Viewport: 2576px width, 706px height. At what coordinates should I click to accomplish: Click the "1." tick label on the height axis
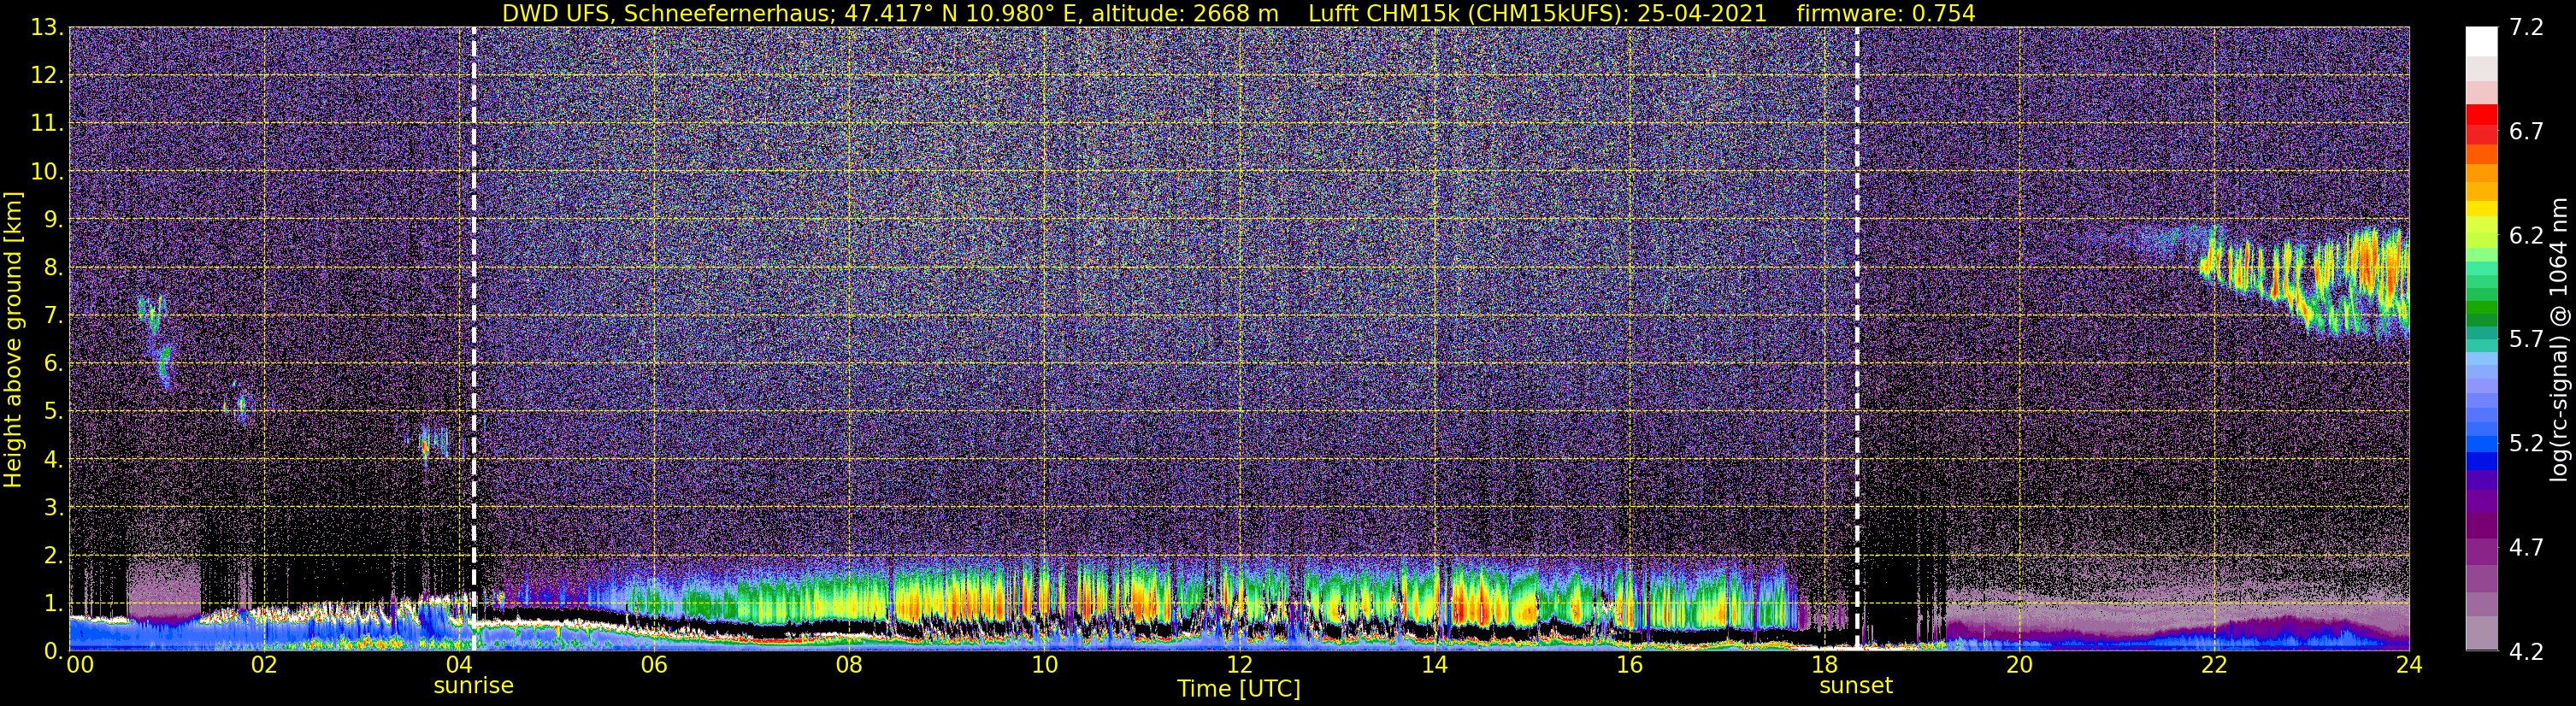pyautogui.click(x=54, y=604)
